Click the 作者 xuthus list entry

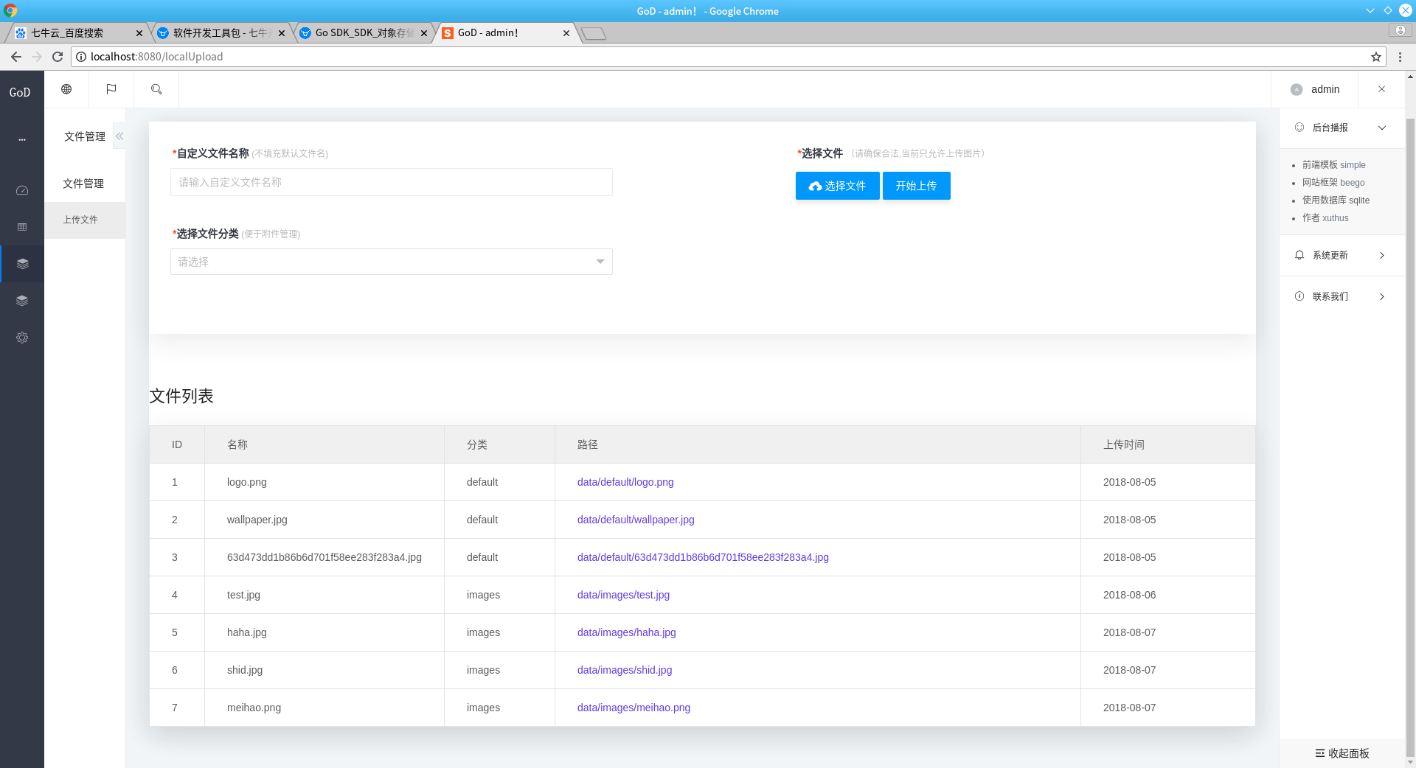(1325, 218)
